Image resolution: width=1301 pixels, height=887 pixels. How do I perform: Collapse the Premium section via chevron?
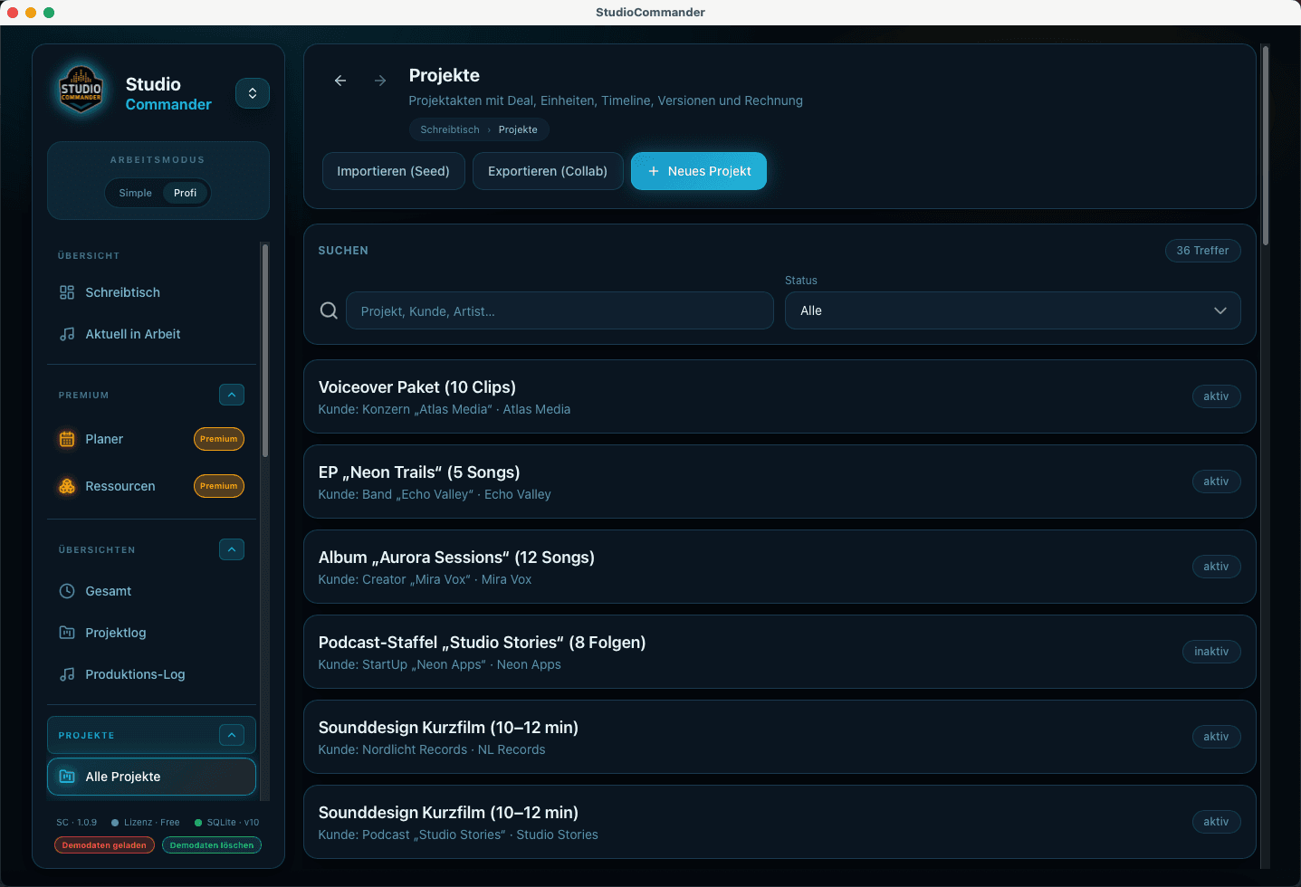point(232,395)
